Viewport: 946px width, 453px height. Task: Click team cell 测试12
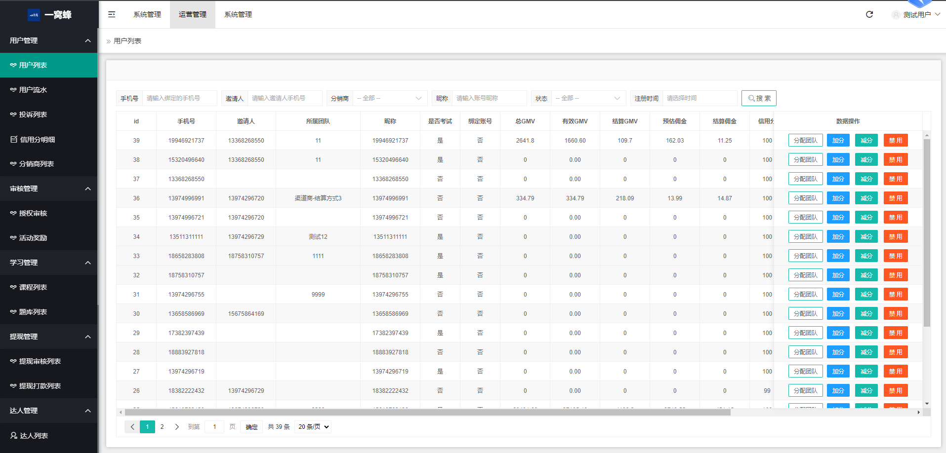tap(318, 237)
